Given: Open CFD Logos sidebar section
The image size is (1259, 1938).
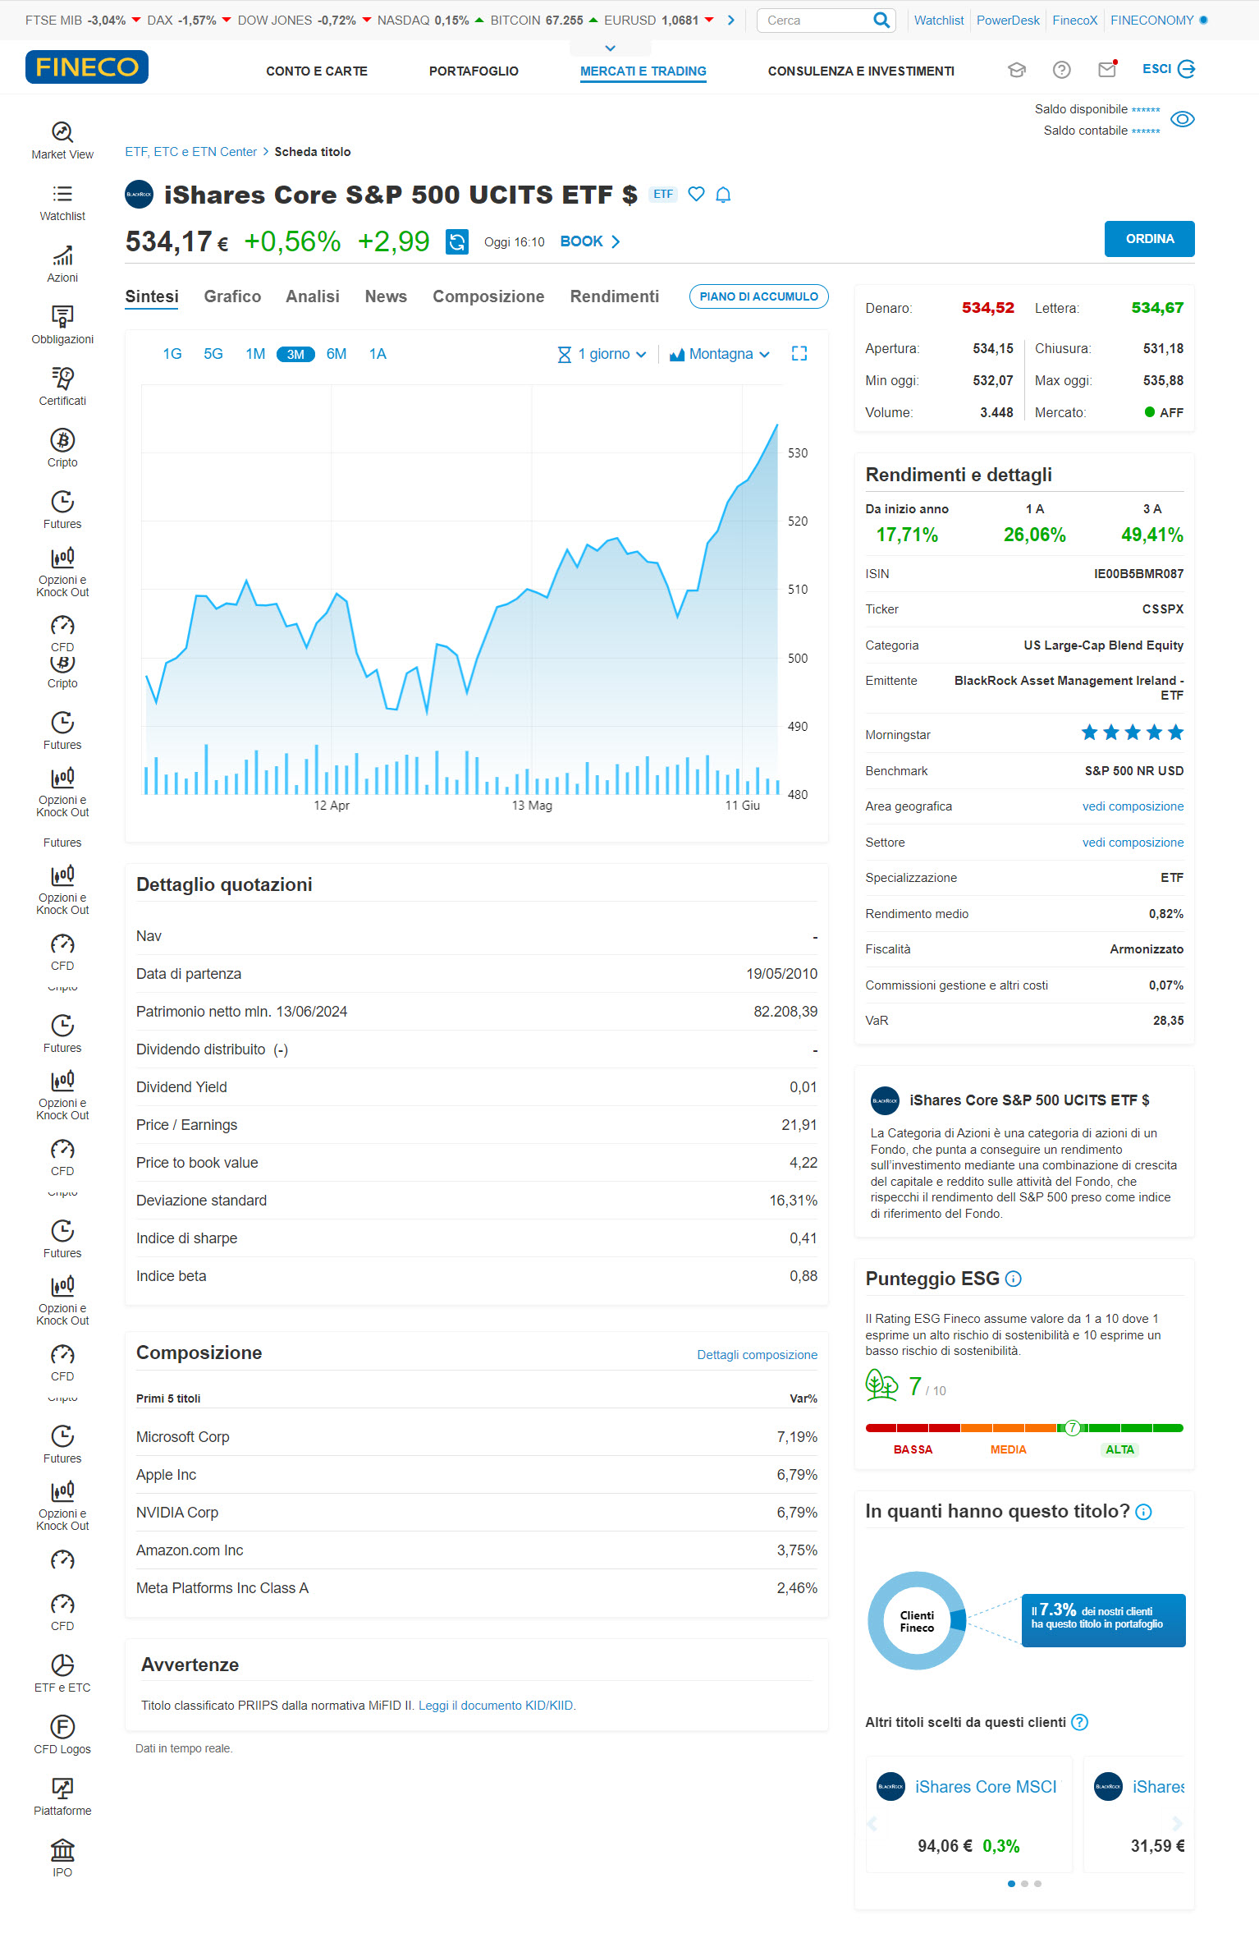Looking at the screenshot, I should (62, 1735).
